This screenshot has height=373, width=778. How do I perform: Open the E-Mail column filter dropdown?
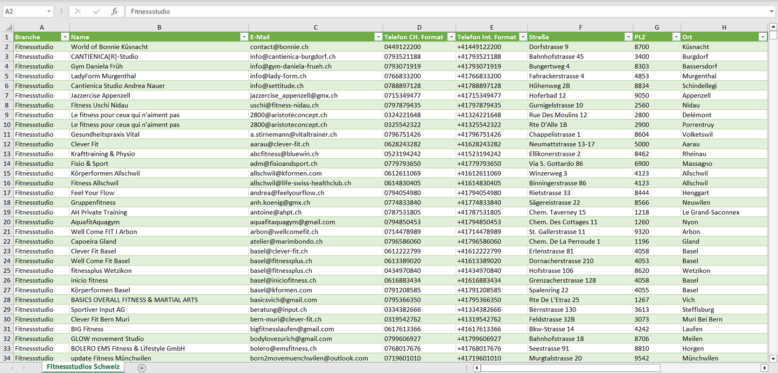click(x=377, y=37)
